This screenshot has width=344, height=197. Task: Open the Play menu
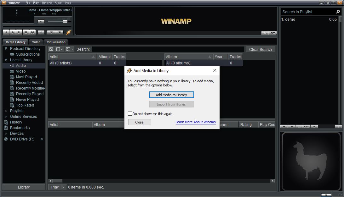pos(36,3)
